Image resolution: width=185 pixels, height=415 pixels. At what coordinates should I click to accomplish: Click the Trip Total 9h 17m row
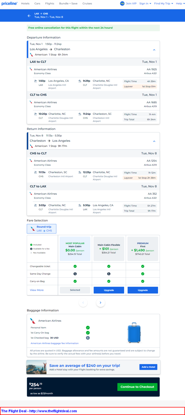pyautogui.click(x=140, y=211)
